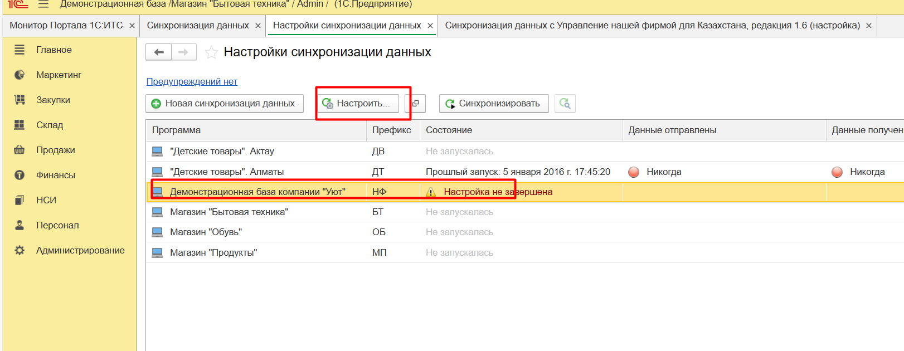Select the Магазин "Обувь" row
Screen dimensions: 904x351
tap(206, 232)
